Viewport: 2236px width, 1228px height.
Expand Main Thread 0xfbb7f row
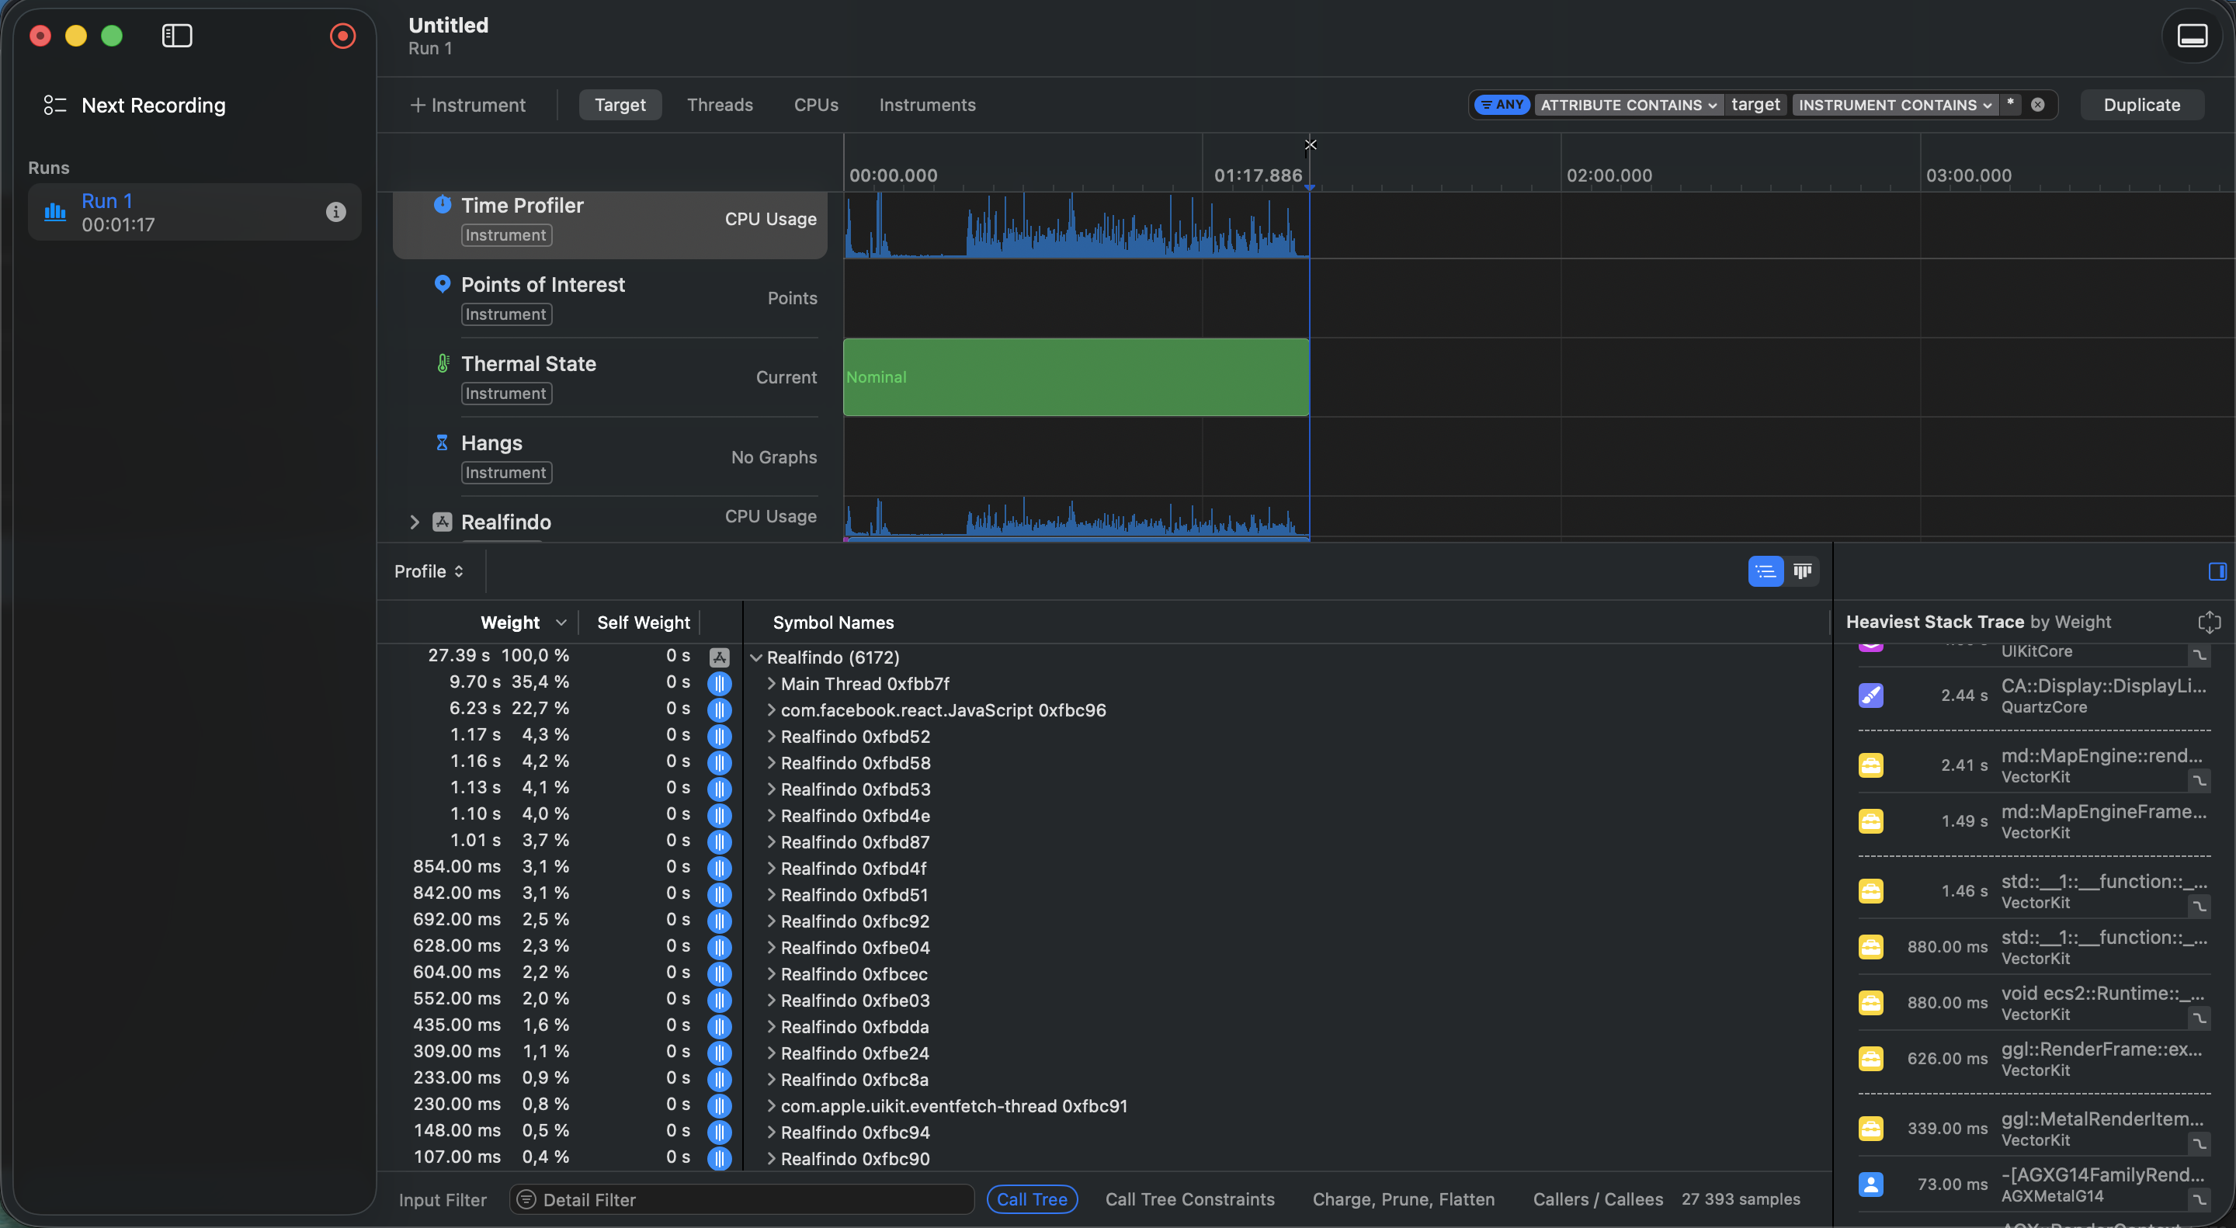[771, 684]
